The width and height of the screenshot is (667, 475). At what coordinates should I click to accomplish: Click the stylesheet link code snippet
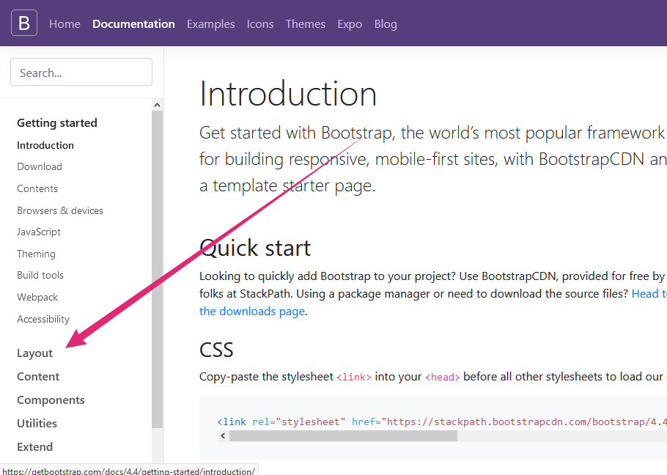click(x=442, y=421)
